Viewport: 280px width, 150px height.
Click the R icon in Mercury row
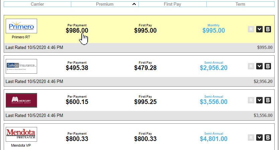pos(251,100)
